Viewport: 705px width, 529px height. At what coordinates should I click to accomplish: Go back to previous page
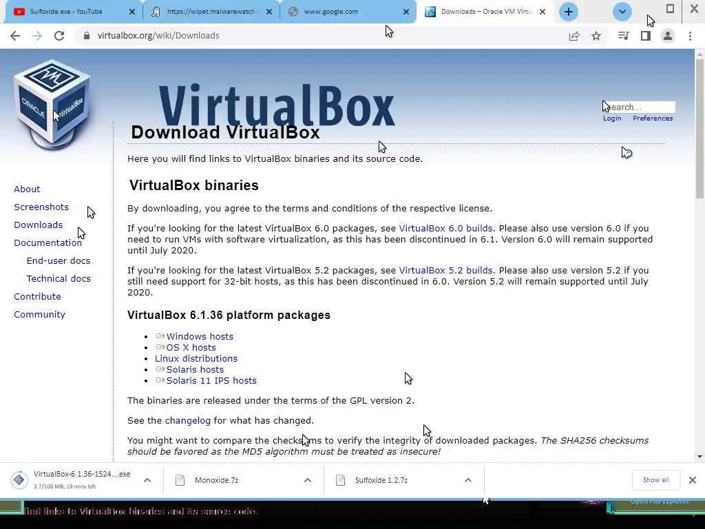pos(15,36)
